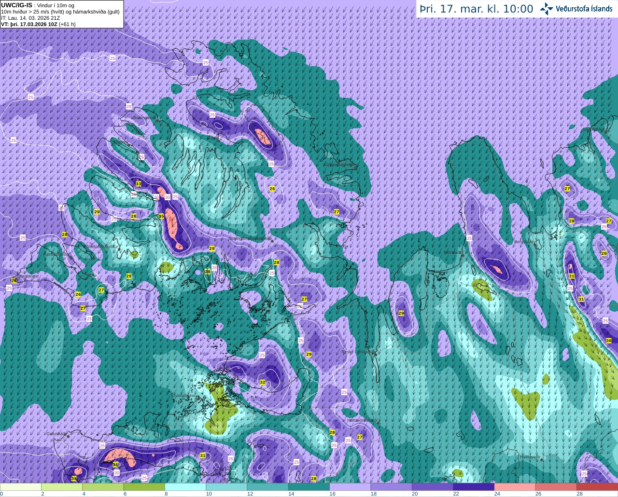Select the 0–2 m/s pale yellow legend swatch
The height and width of the screenshot is (497, 618).
[x=21, y=487]
